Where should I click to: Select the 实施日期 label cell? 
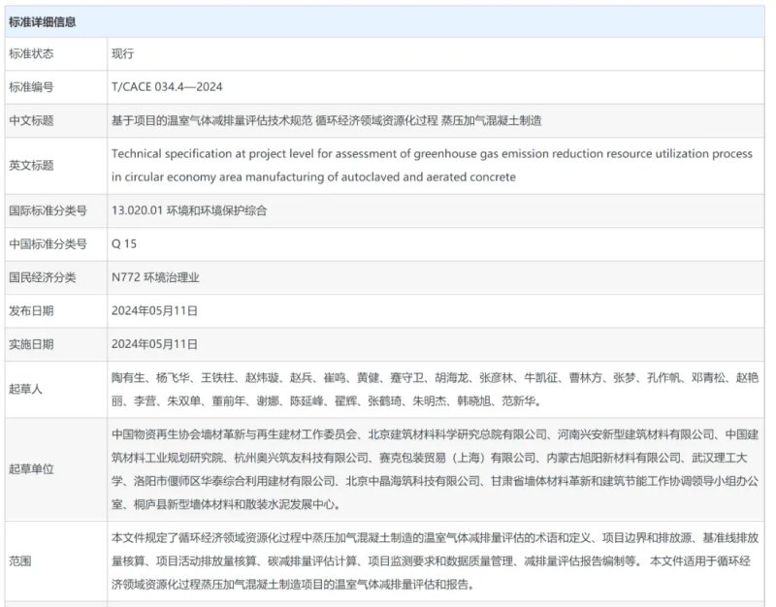point(56,344)
